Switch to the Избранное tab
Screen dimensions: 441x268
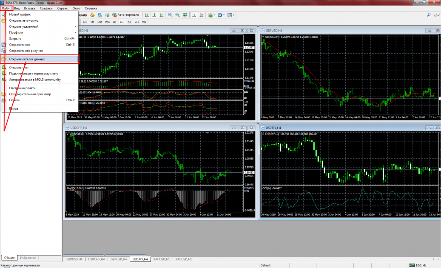pos(28,257)
